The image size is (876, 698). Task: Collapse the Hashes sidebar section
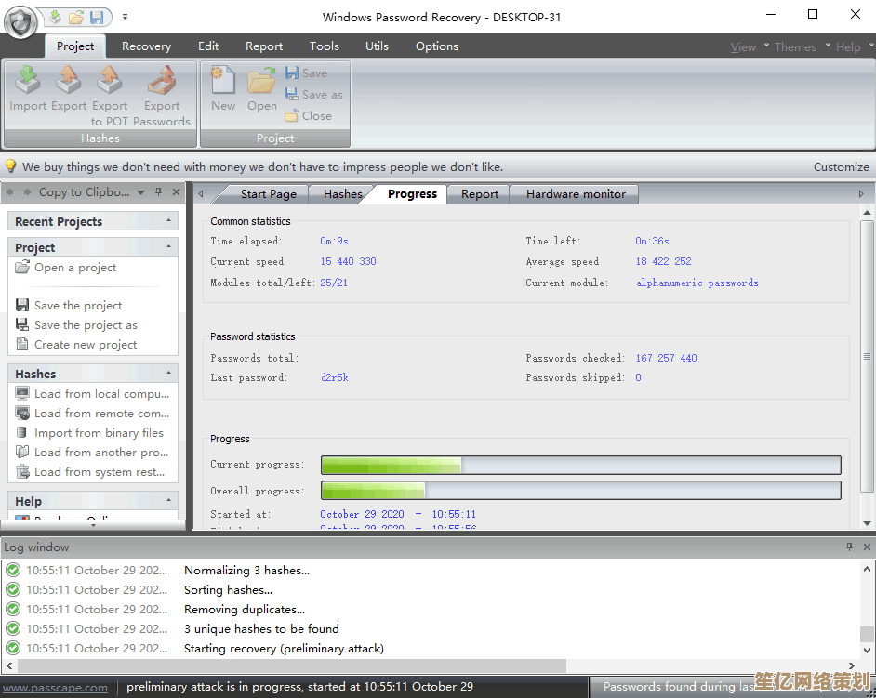pyautogui.click(x=168, y=374)
